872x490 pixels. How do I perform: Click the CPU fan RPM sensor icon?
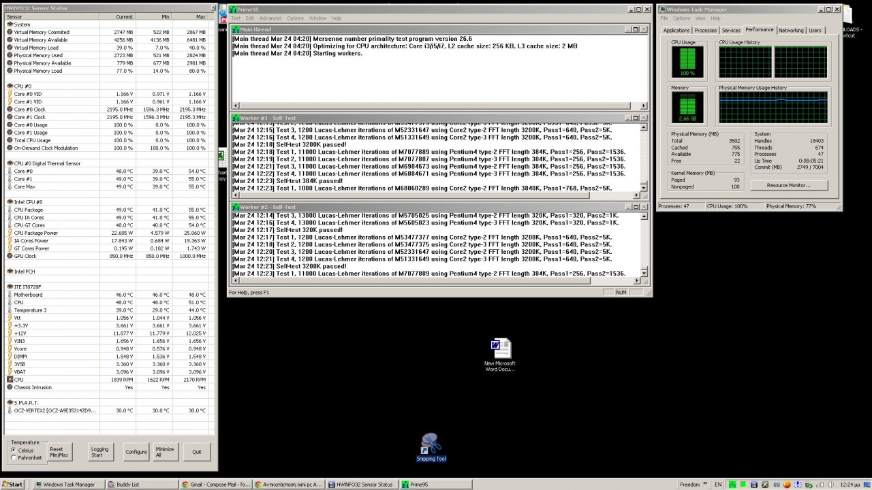(10, 380)
